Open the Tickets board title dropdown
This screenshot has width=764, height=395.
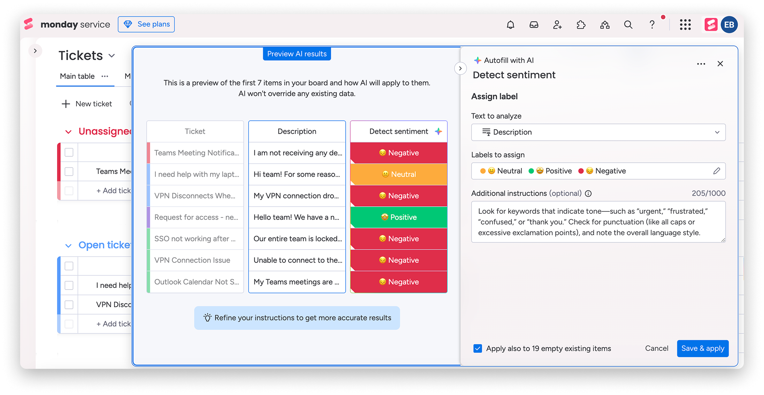tap(112, 56)
